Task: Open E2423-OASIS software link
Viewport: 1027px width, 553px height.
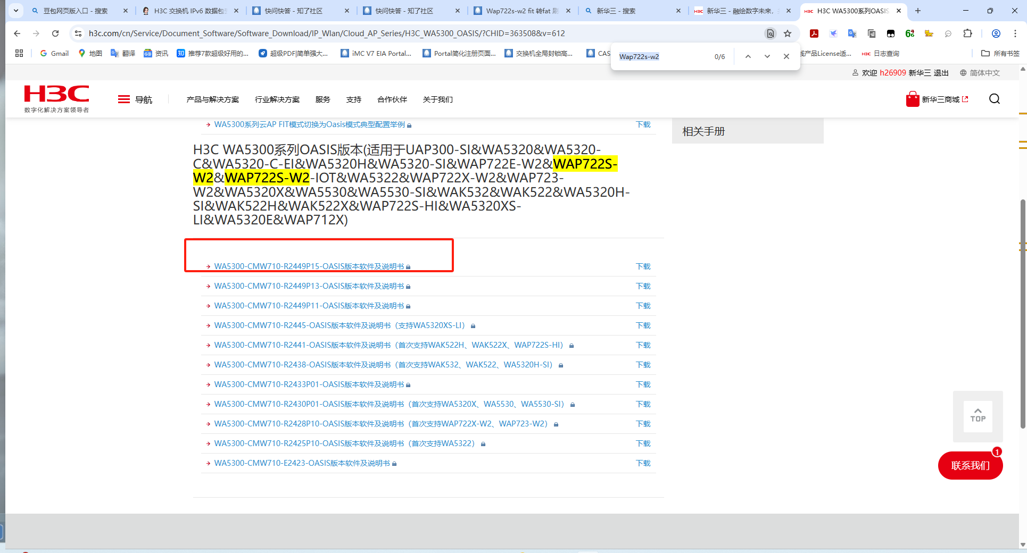Action: (x=302, y=463)
